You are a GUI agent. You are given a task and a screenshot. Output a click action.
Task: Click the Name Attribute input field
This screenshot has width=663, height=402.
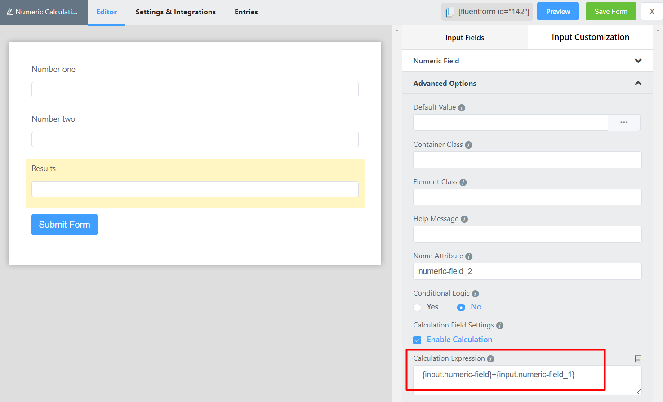coord(527,271)
